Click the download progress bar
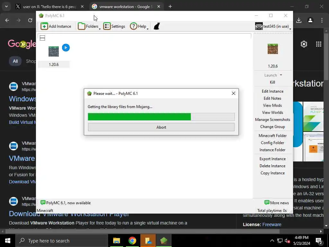 (x=161, y=116)
